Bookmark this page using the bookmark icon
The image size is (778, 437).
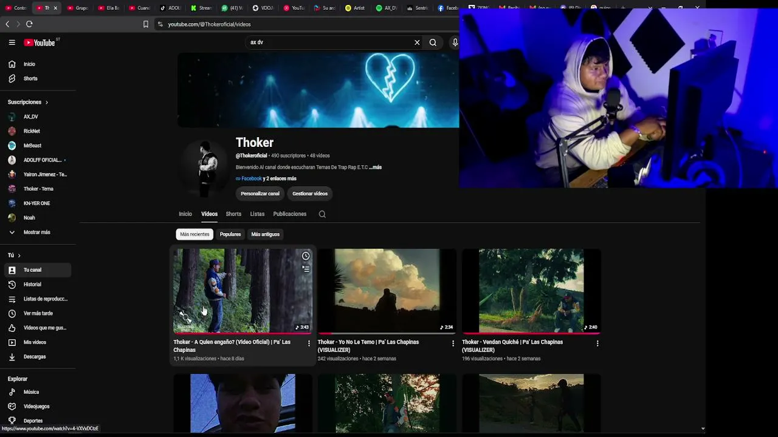[x=146, y=24]
